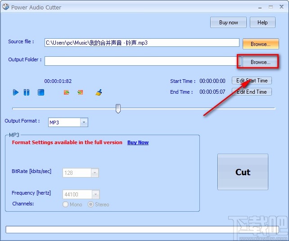Click the Output Folder input field
Image resolution: width=289 pixels, height=241 pixels.
coord(141,61)
